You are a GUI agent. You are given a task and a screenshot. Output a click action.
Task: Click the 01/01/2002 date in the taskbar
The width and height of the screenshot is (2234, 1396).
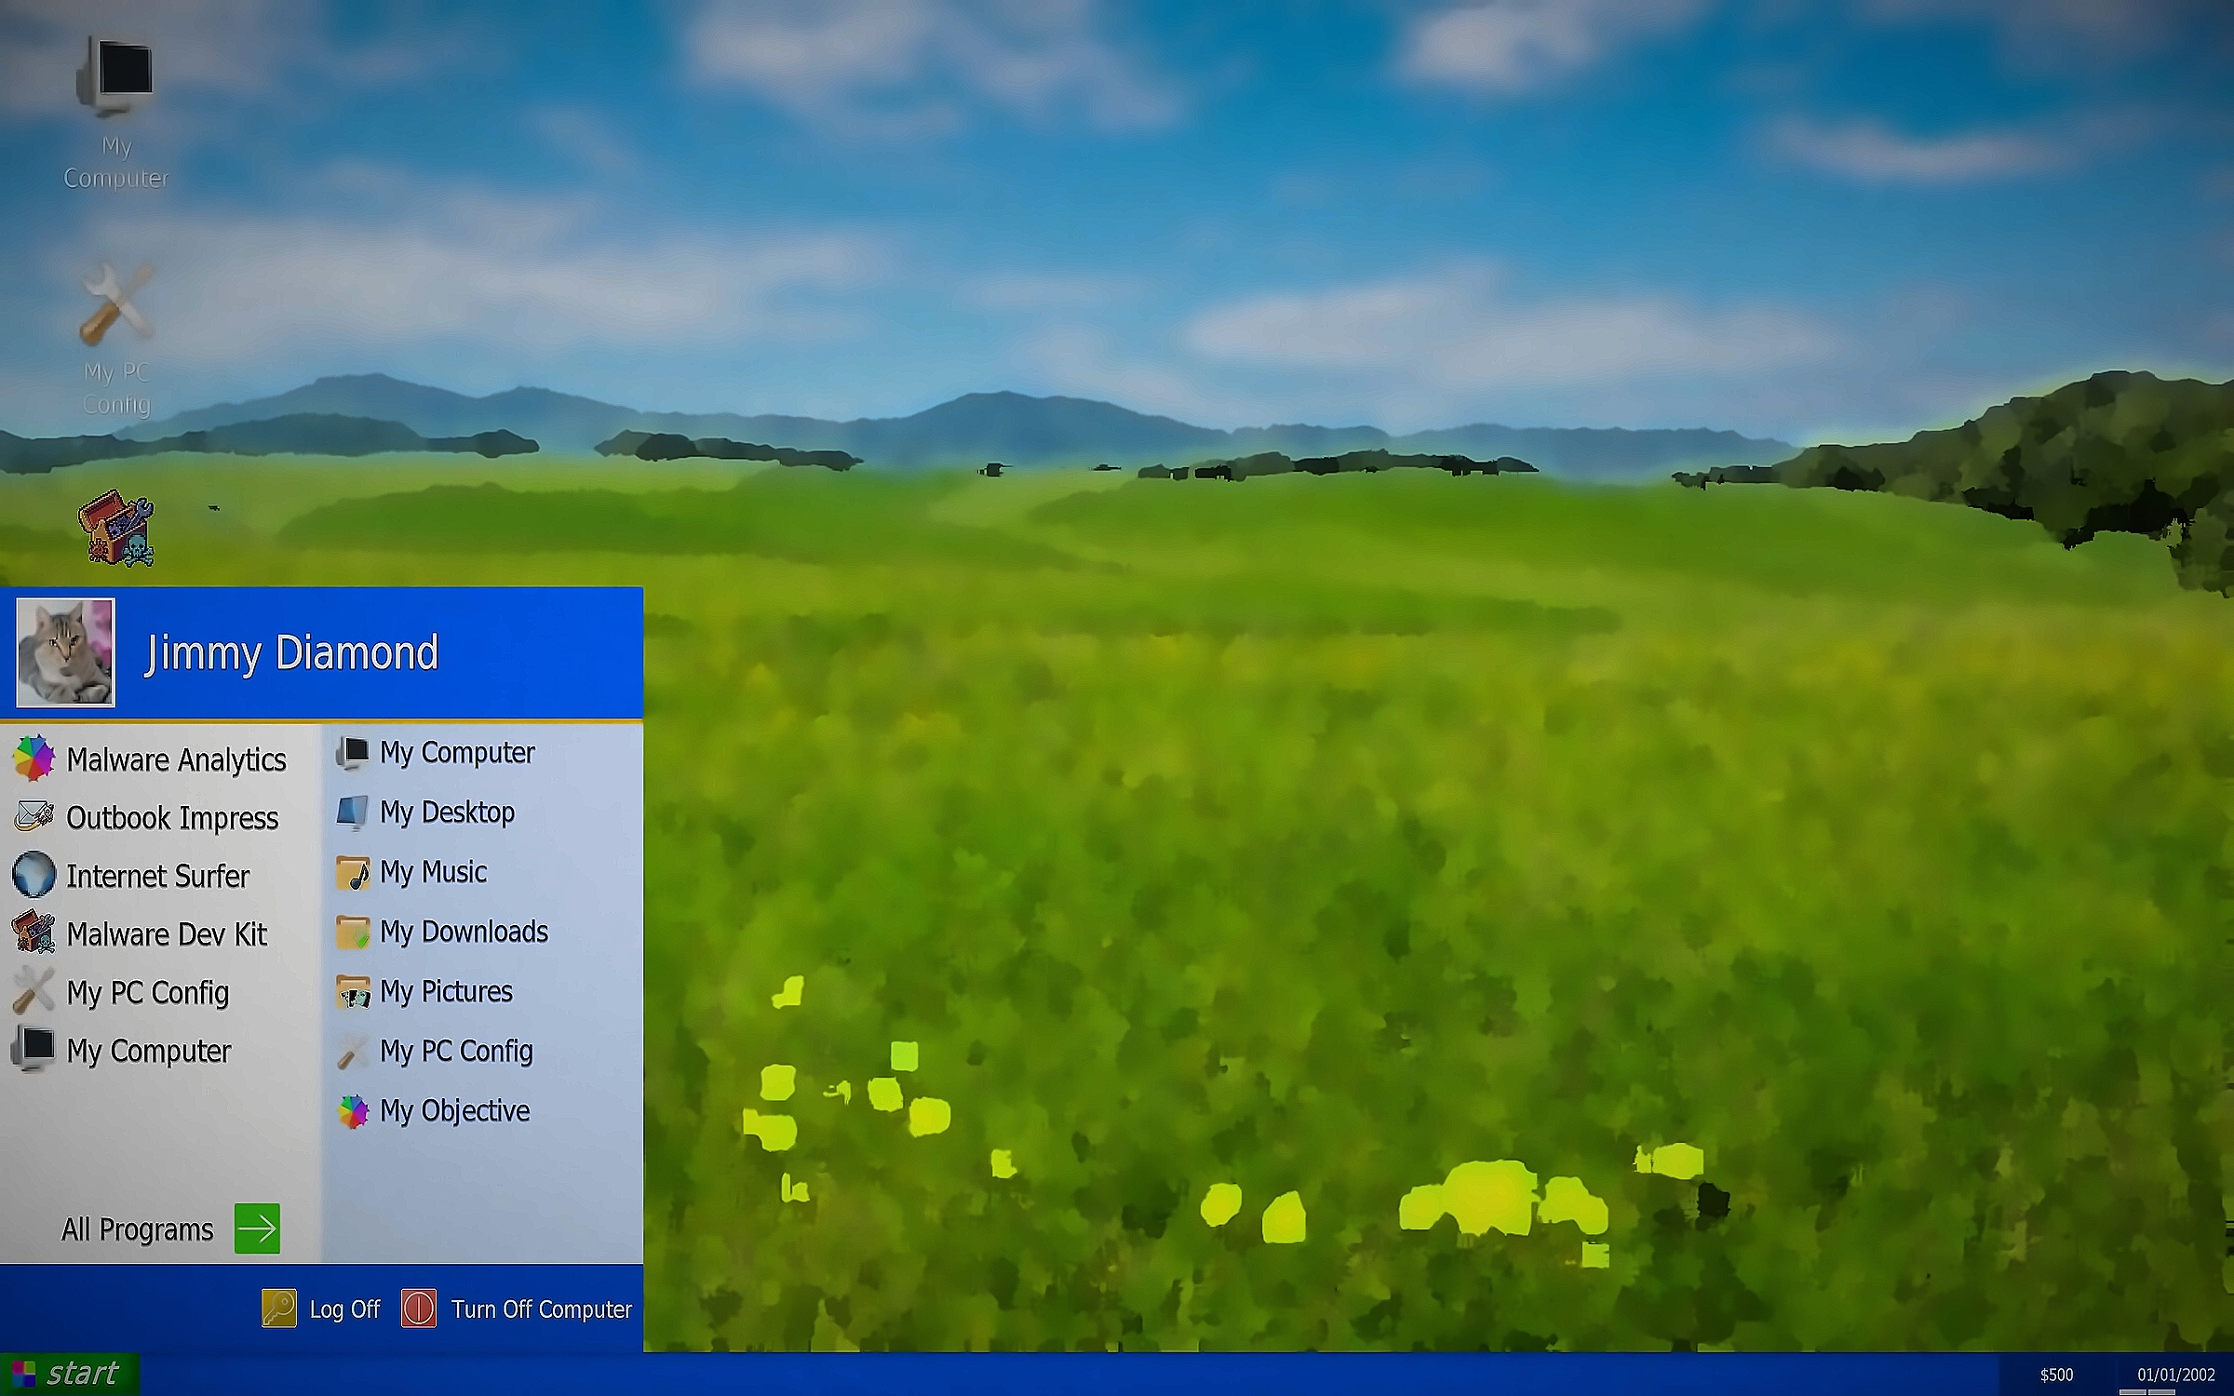[2175, 1375]
